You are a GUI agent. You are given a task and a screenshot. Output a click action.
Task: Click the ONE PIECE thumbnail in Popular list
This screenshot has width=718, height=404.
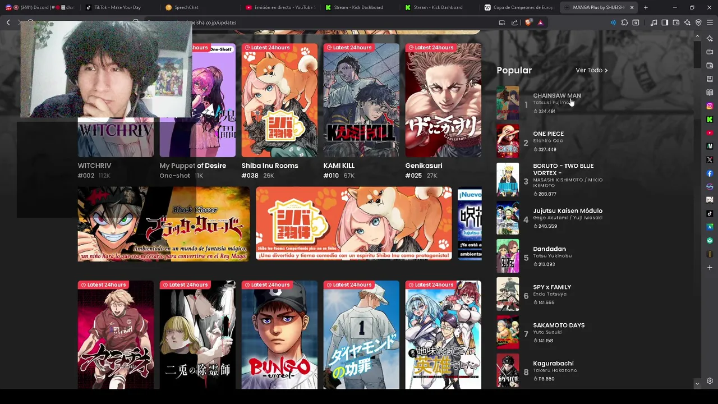(508, 141)
